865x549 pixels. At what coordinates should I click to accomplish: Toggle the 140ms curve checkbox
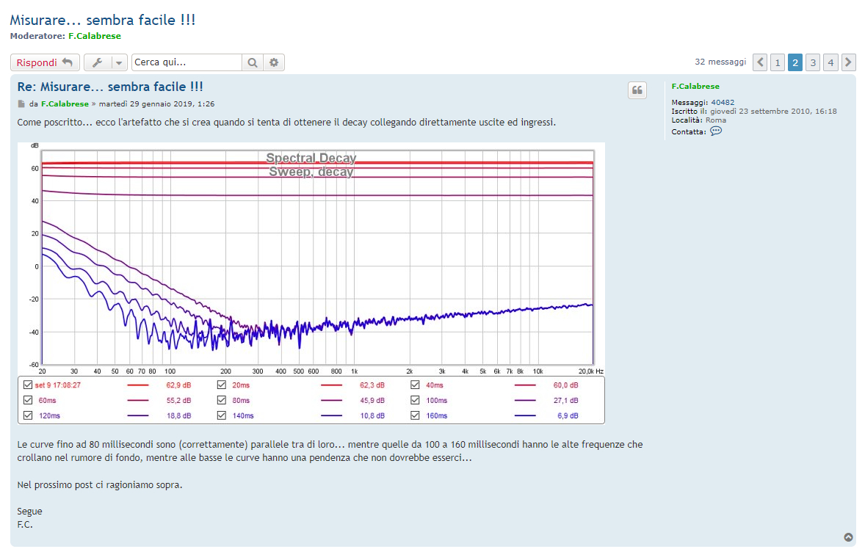click(x=221, y=415)
